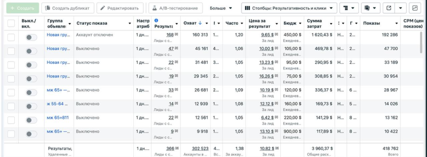This screenshot has height=157, width=427.
Task: Select checkbox for the мж 65+811 row
Action: (x=11, y=120)
